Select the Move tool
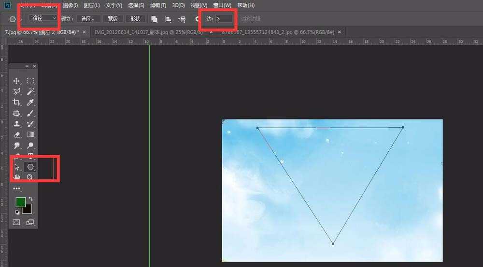The image size is (483, 267). click(16, 81)
